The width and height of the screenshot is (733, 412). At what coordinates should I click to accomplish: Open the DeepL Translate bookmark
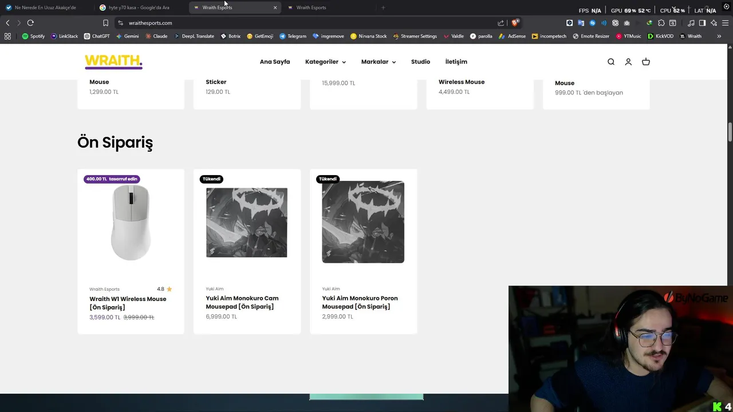pyautogui.click(x=194, y=36)
